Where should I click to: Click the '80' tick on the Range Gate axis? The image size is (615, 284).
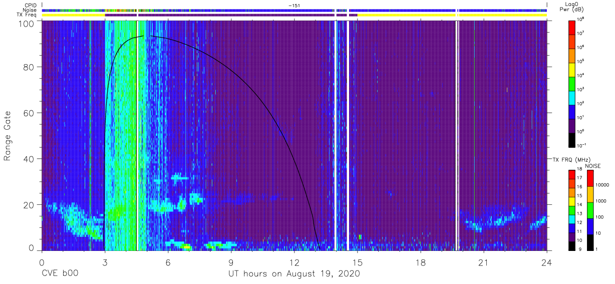pyautogui.click(x=28, y=67)
